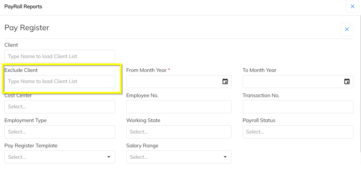The width and height of the screenshot is (361, 179).
Task: Click the PayRoll Reports title text
Action: point(23,6)
